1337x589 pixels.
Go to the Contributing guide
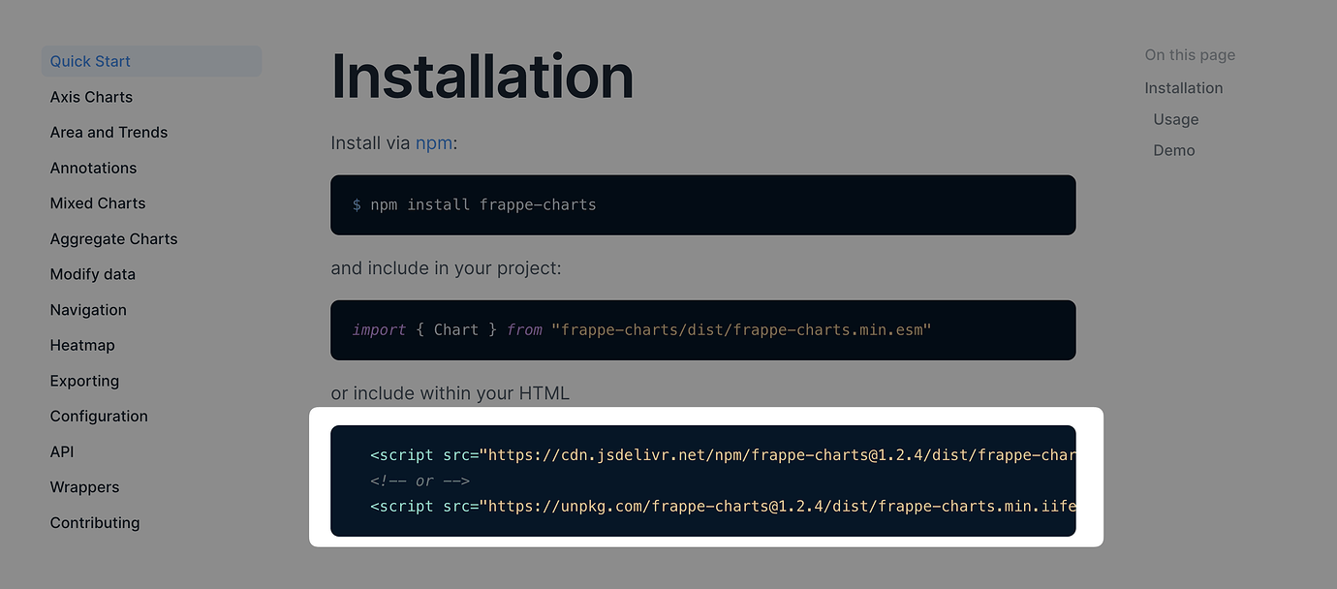coord(94,522)
